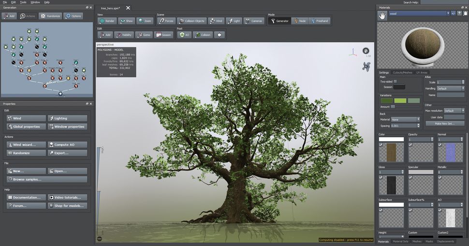
Task: Select the bright green variation swatch
Action: pyautogui.click(x=400, y=101)
